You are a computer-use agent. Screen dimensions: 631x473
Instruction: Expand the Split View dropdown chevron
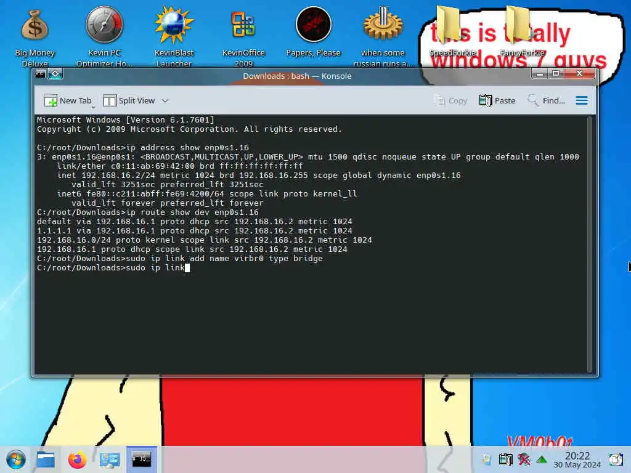click(x=165, y=101)
